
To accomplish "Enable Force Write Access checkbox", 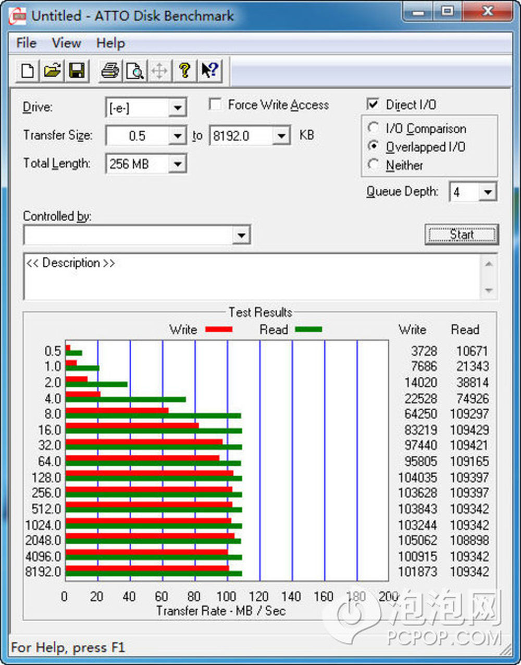I will point(215,104).
